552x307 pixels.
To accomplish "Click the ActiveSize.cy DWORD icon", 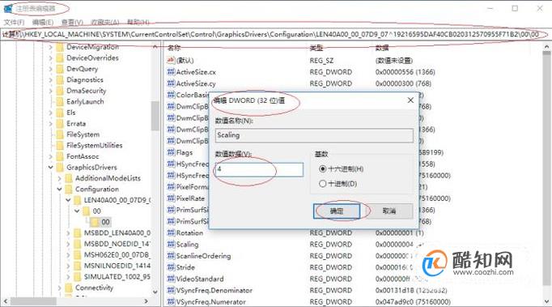I will [x=171, y=83].
